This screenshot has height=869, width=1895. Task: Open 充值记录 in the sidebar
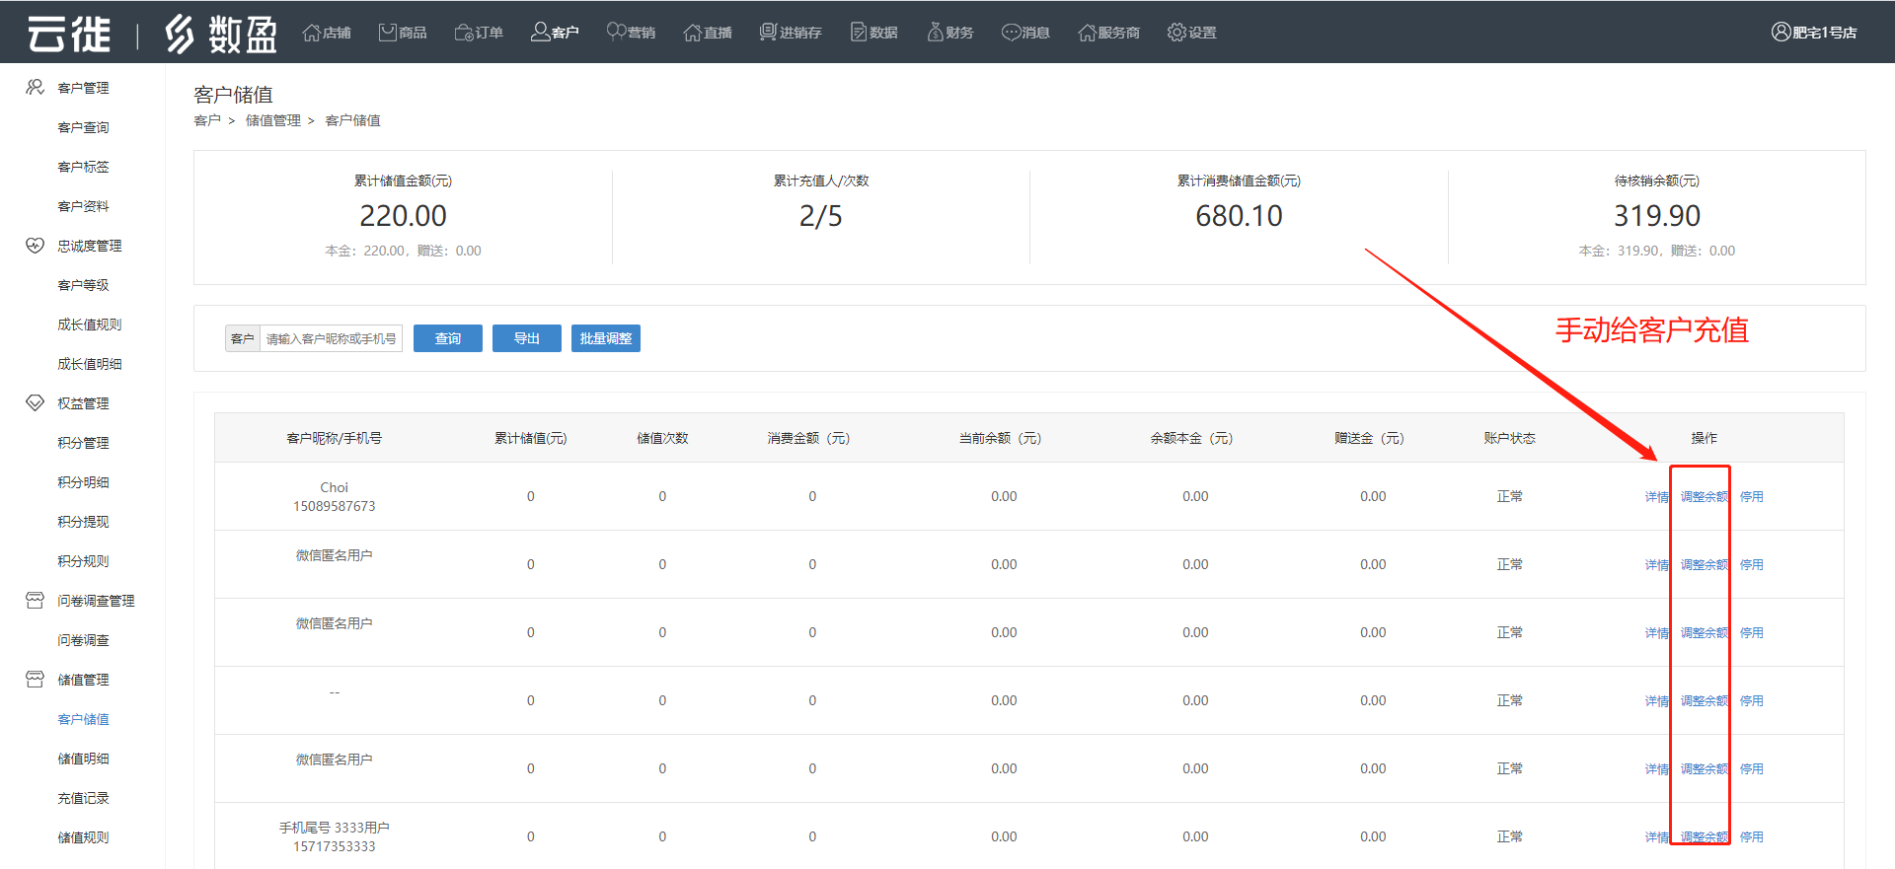coord(83,798)
